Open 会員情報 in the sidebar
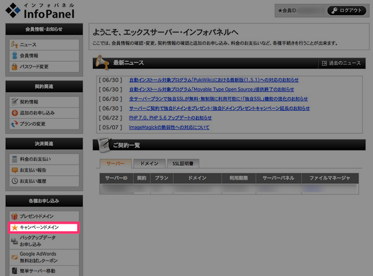The width and height of the screenshot is (373, 276). pos(44,55)
